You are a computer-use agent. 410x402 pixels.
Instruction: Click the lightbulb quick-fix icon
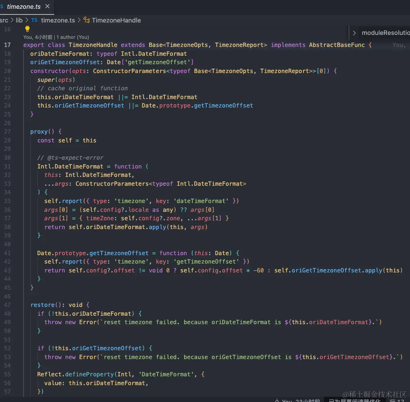pos(27,29)
